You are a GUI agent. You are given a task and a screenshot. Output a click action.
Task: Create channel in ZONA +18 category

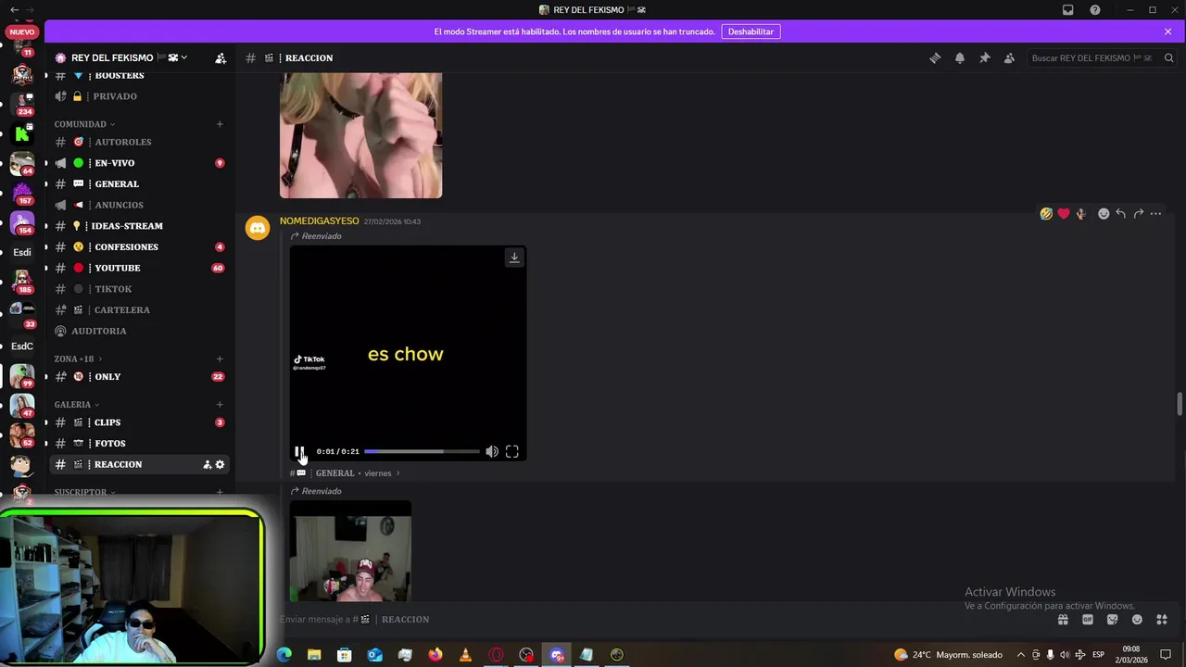(x=220, y=359)
